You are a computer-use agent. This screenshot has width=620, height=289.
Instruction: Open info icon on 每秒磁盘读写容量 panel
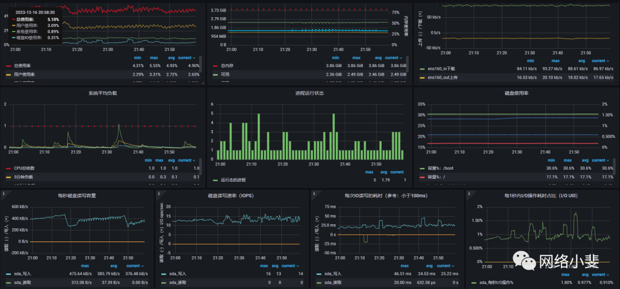3,193
